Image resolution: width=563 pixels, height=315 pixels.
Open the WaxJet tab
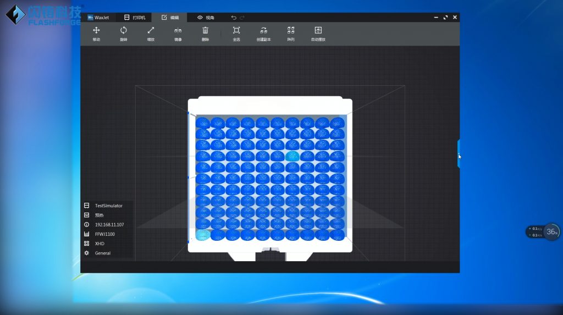click(x=98, y=17)
